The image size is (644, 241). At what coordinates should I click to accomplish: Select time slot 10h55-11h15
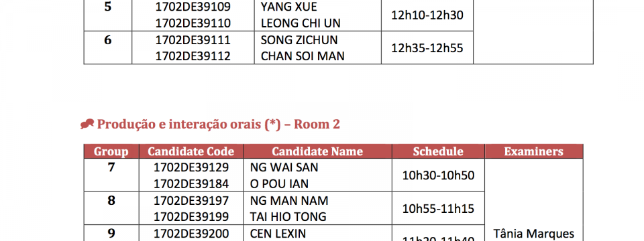click(438, 209)
